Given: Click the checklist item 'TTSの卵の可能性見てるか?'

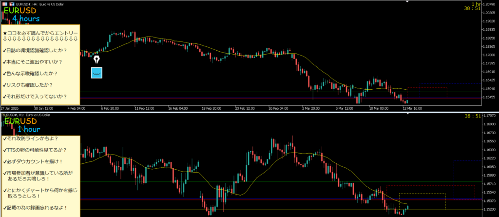Looking at the screenshot, I should pos(34,150).
